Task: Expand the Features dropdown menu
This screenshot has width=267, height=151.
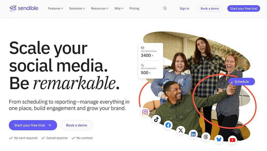Action: coord(56,8)
